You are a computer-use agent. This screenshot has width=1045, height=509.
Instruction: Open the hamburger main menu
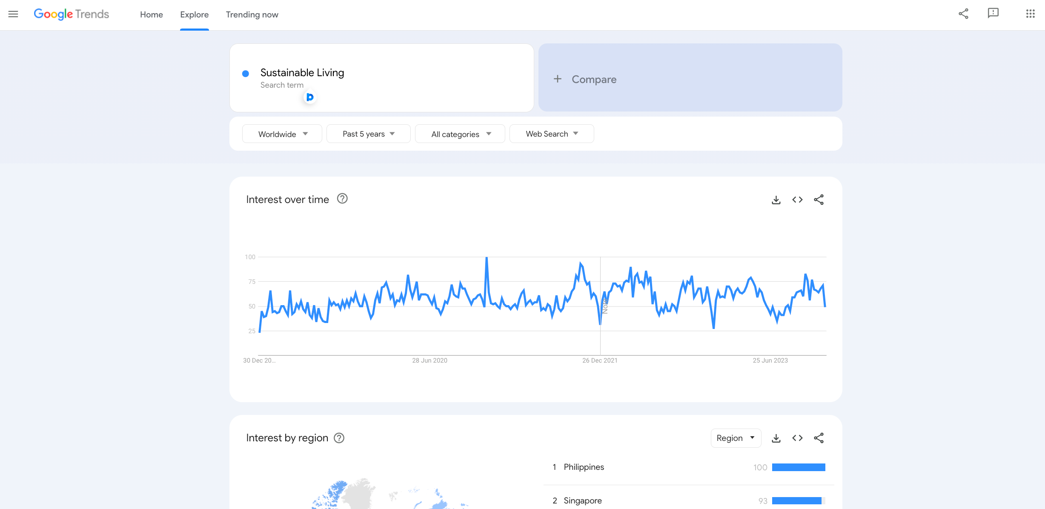(x=13, y=14)
